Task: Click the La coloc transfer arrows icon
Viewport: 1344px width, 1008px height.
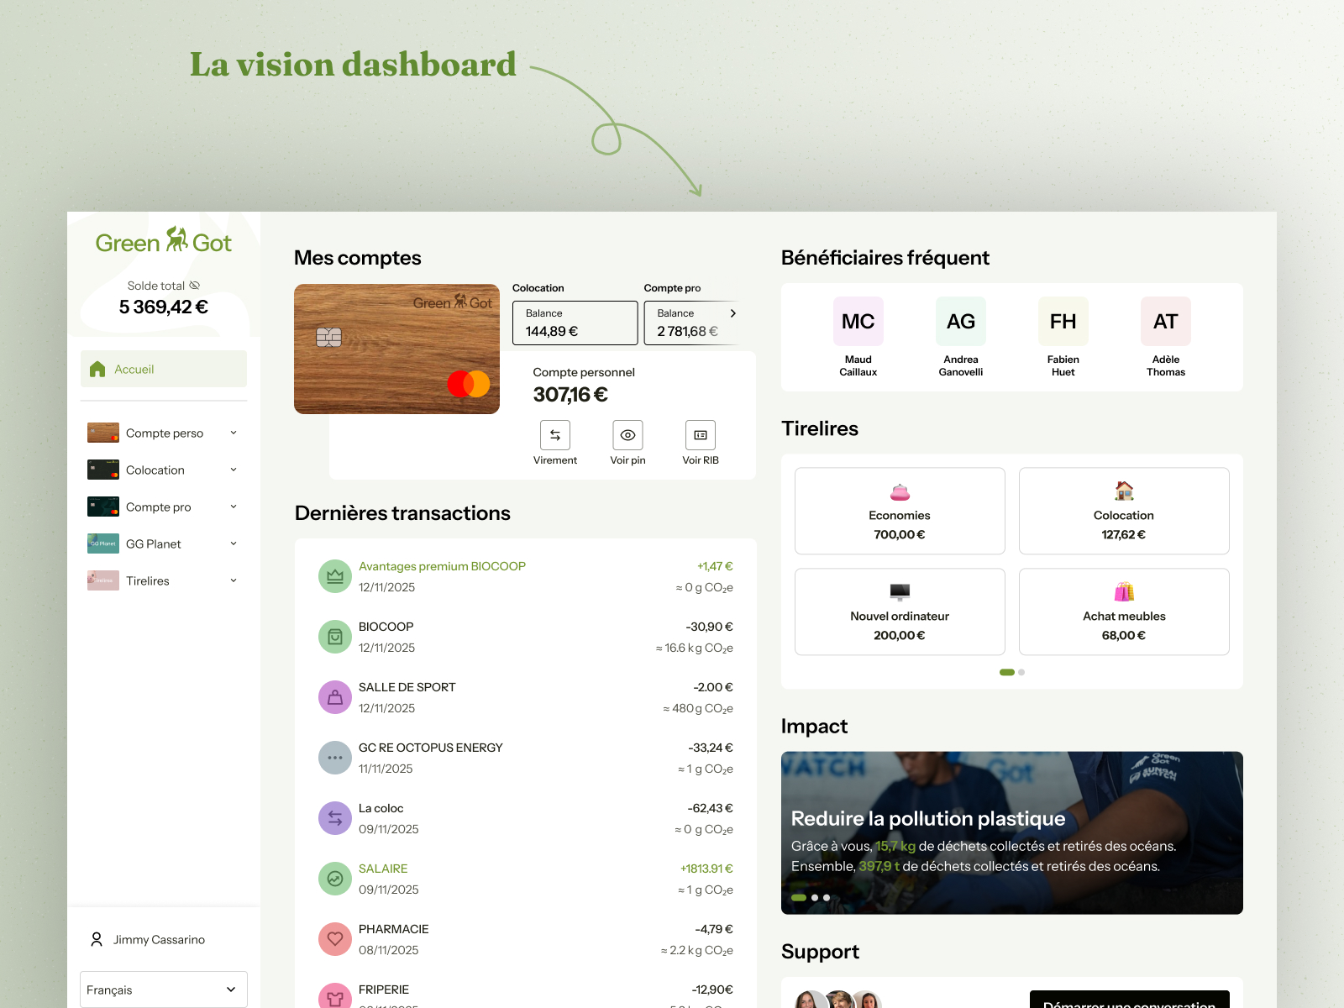Action: (x=335, y=818)
